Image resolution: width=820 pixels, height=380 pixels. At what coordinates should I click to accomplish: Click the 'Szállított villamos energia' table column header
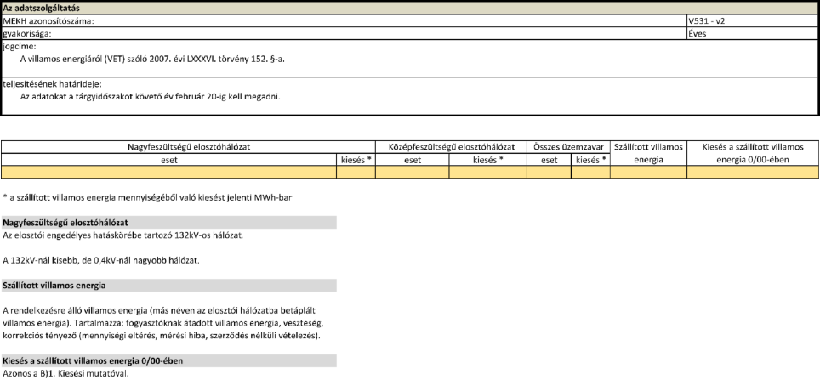(648, 154)
